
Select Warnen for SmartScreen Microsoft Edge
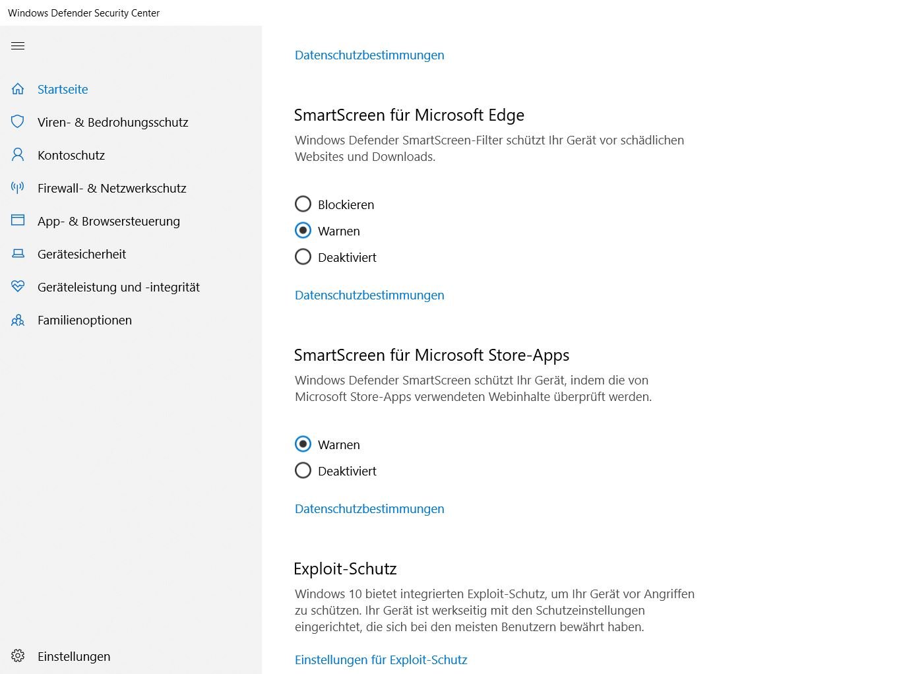pos(303,231)
